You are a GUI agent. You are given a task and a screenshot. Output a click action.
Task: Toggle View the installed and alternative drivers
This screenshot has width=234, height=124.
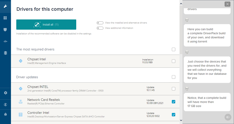pyautogui.click(x=100, y=23)
